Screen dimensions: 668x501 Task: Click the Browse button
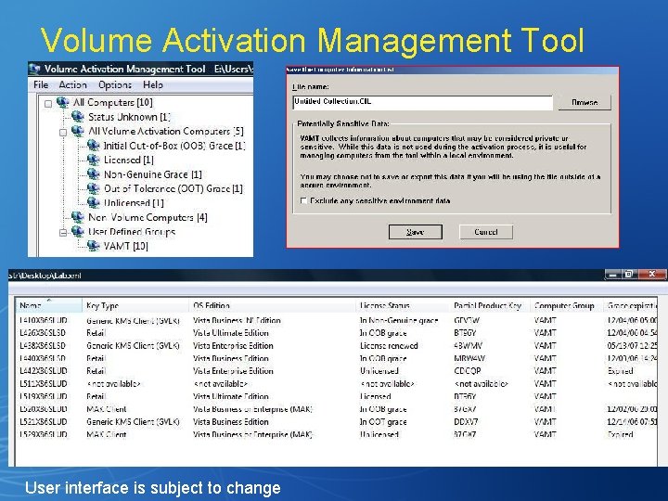[584, 102]
